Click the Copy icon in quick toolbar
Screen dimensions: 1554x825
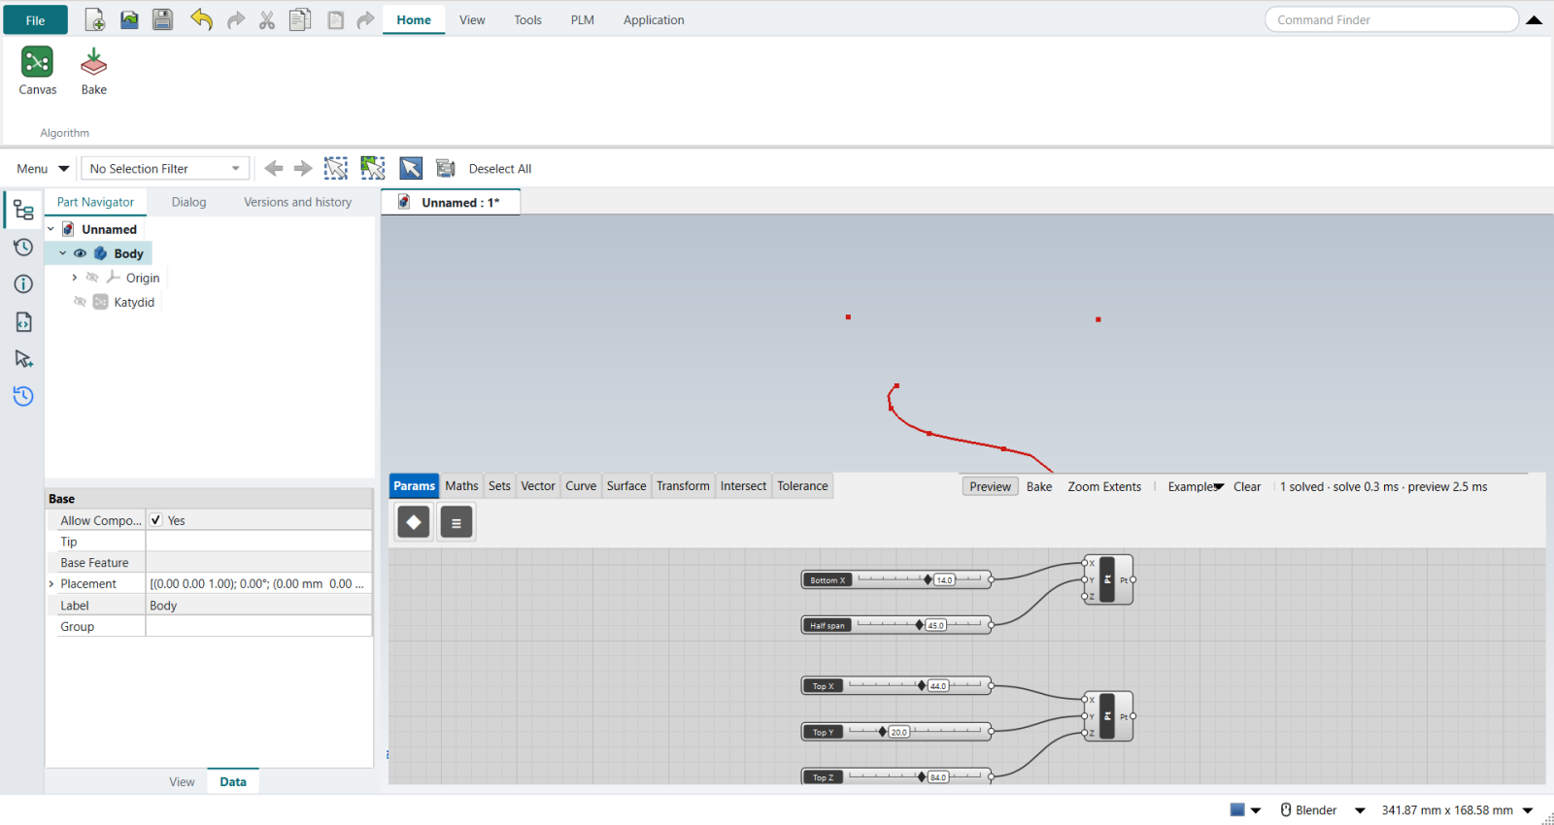point(300,19)
